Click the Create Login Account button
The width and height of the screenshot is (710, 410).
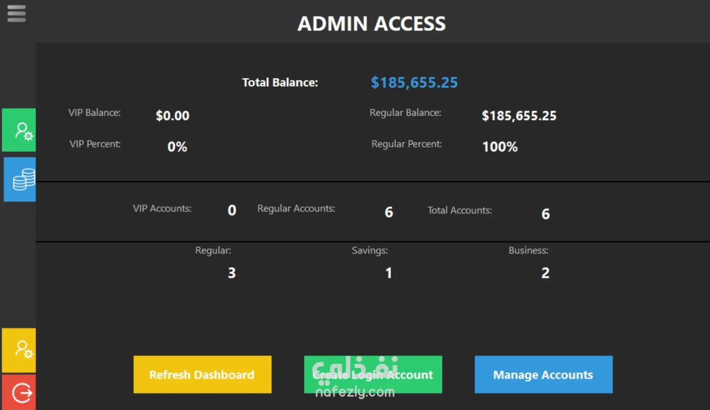373,375
